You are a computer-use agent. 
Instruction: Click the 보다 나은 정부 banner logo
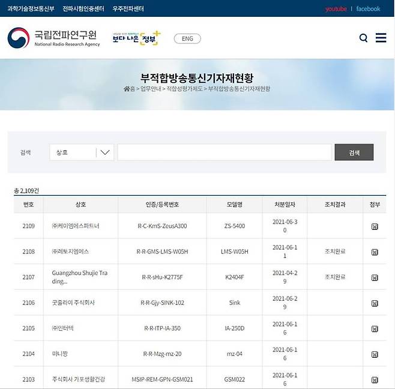136,38
